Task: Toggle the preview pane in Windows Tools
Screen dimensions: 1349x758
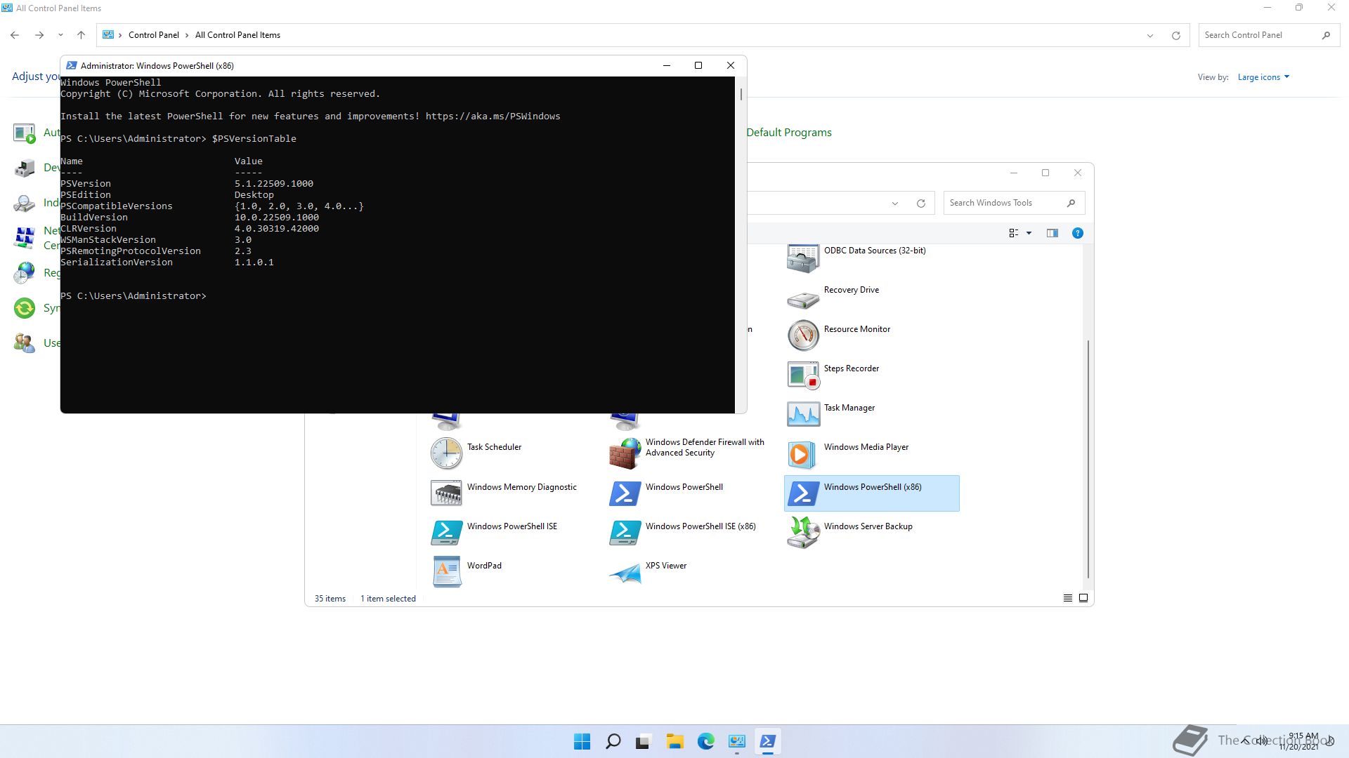Action: 1052,233
